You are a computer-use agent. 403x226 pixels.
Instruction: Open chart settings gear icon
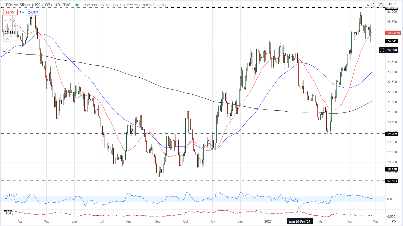click(x=394, y=221)
